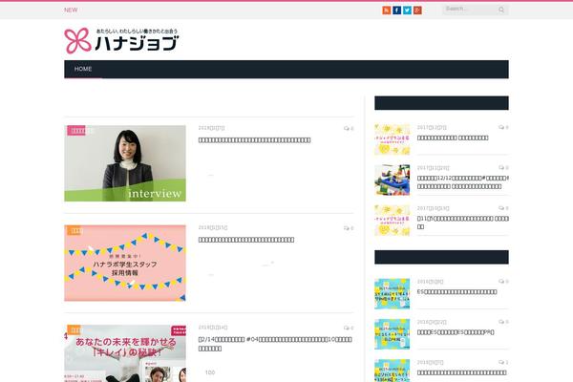The width and height of the screenshot is (573, 382).
Task: Open sidebar post title starting with ES
Action: 456,291
